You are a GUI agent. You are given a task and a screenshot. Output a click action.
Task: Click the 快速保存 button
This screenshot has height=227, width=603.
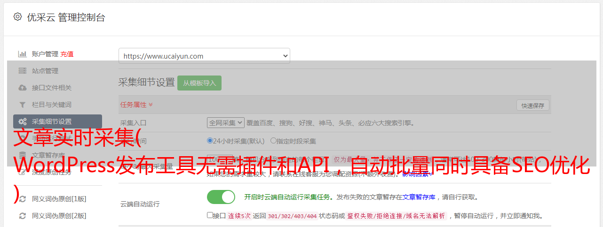click(x=533, y=106)
